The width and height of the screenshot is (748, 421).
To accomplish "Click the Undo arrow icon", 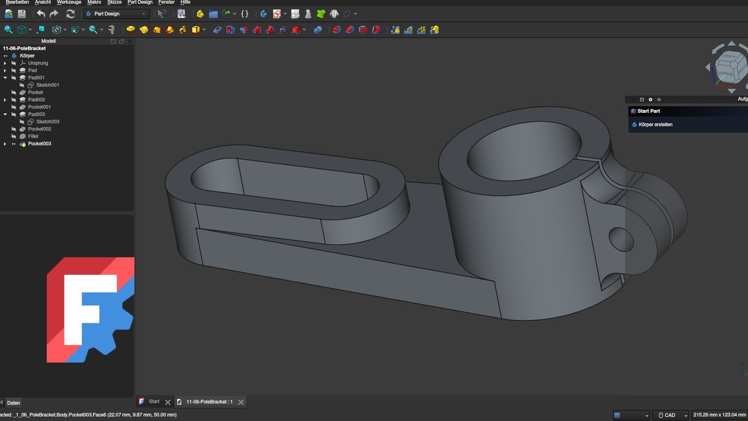I will tap(40, 13).
